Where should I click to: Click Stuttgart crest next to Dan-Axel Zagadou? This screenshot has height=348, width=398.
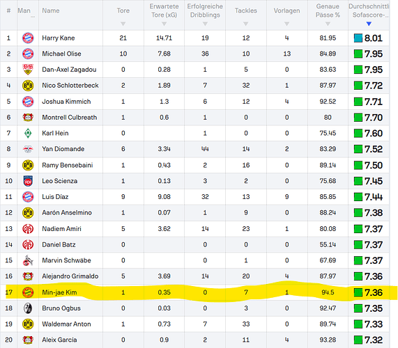click(x=28, y=70)
